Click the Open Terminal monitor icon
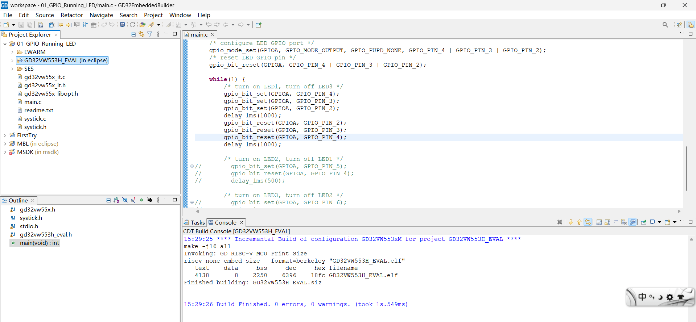This screenshot has width=696, height=322. 122,25
